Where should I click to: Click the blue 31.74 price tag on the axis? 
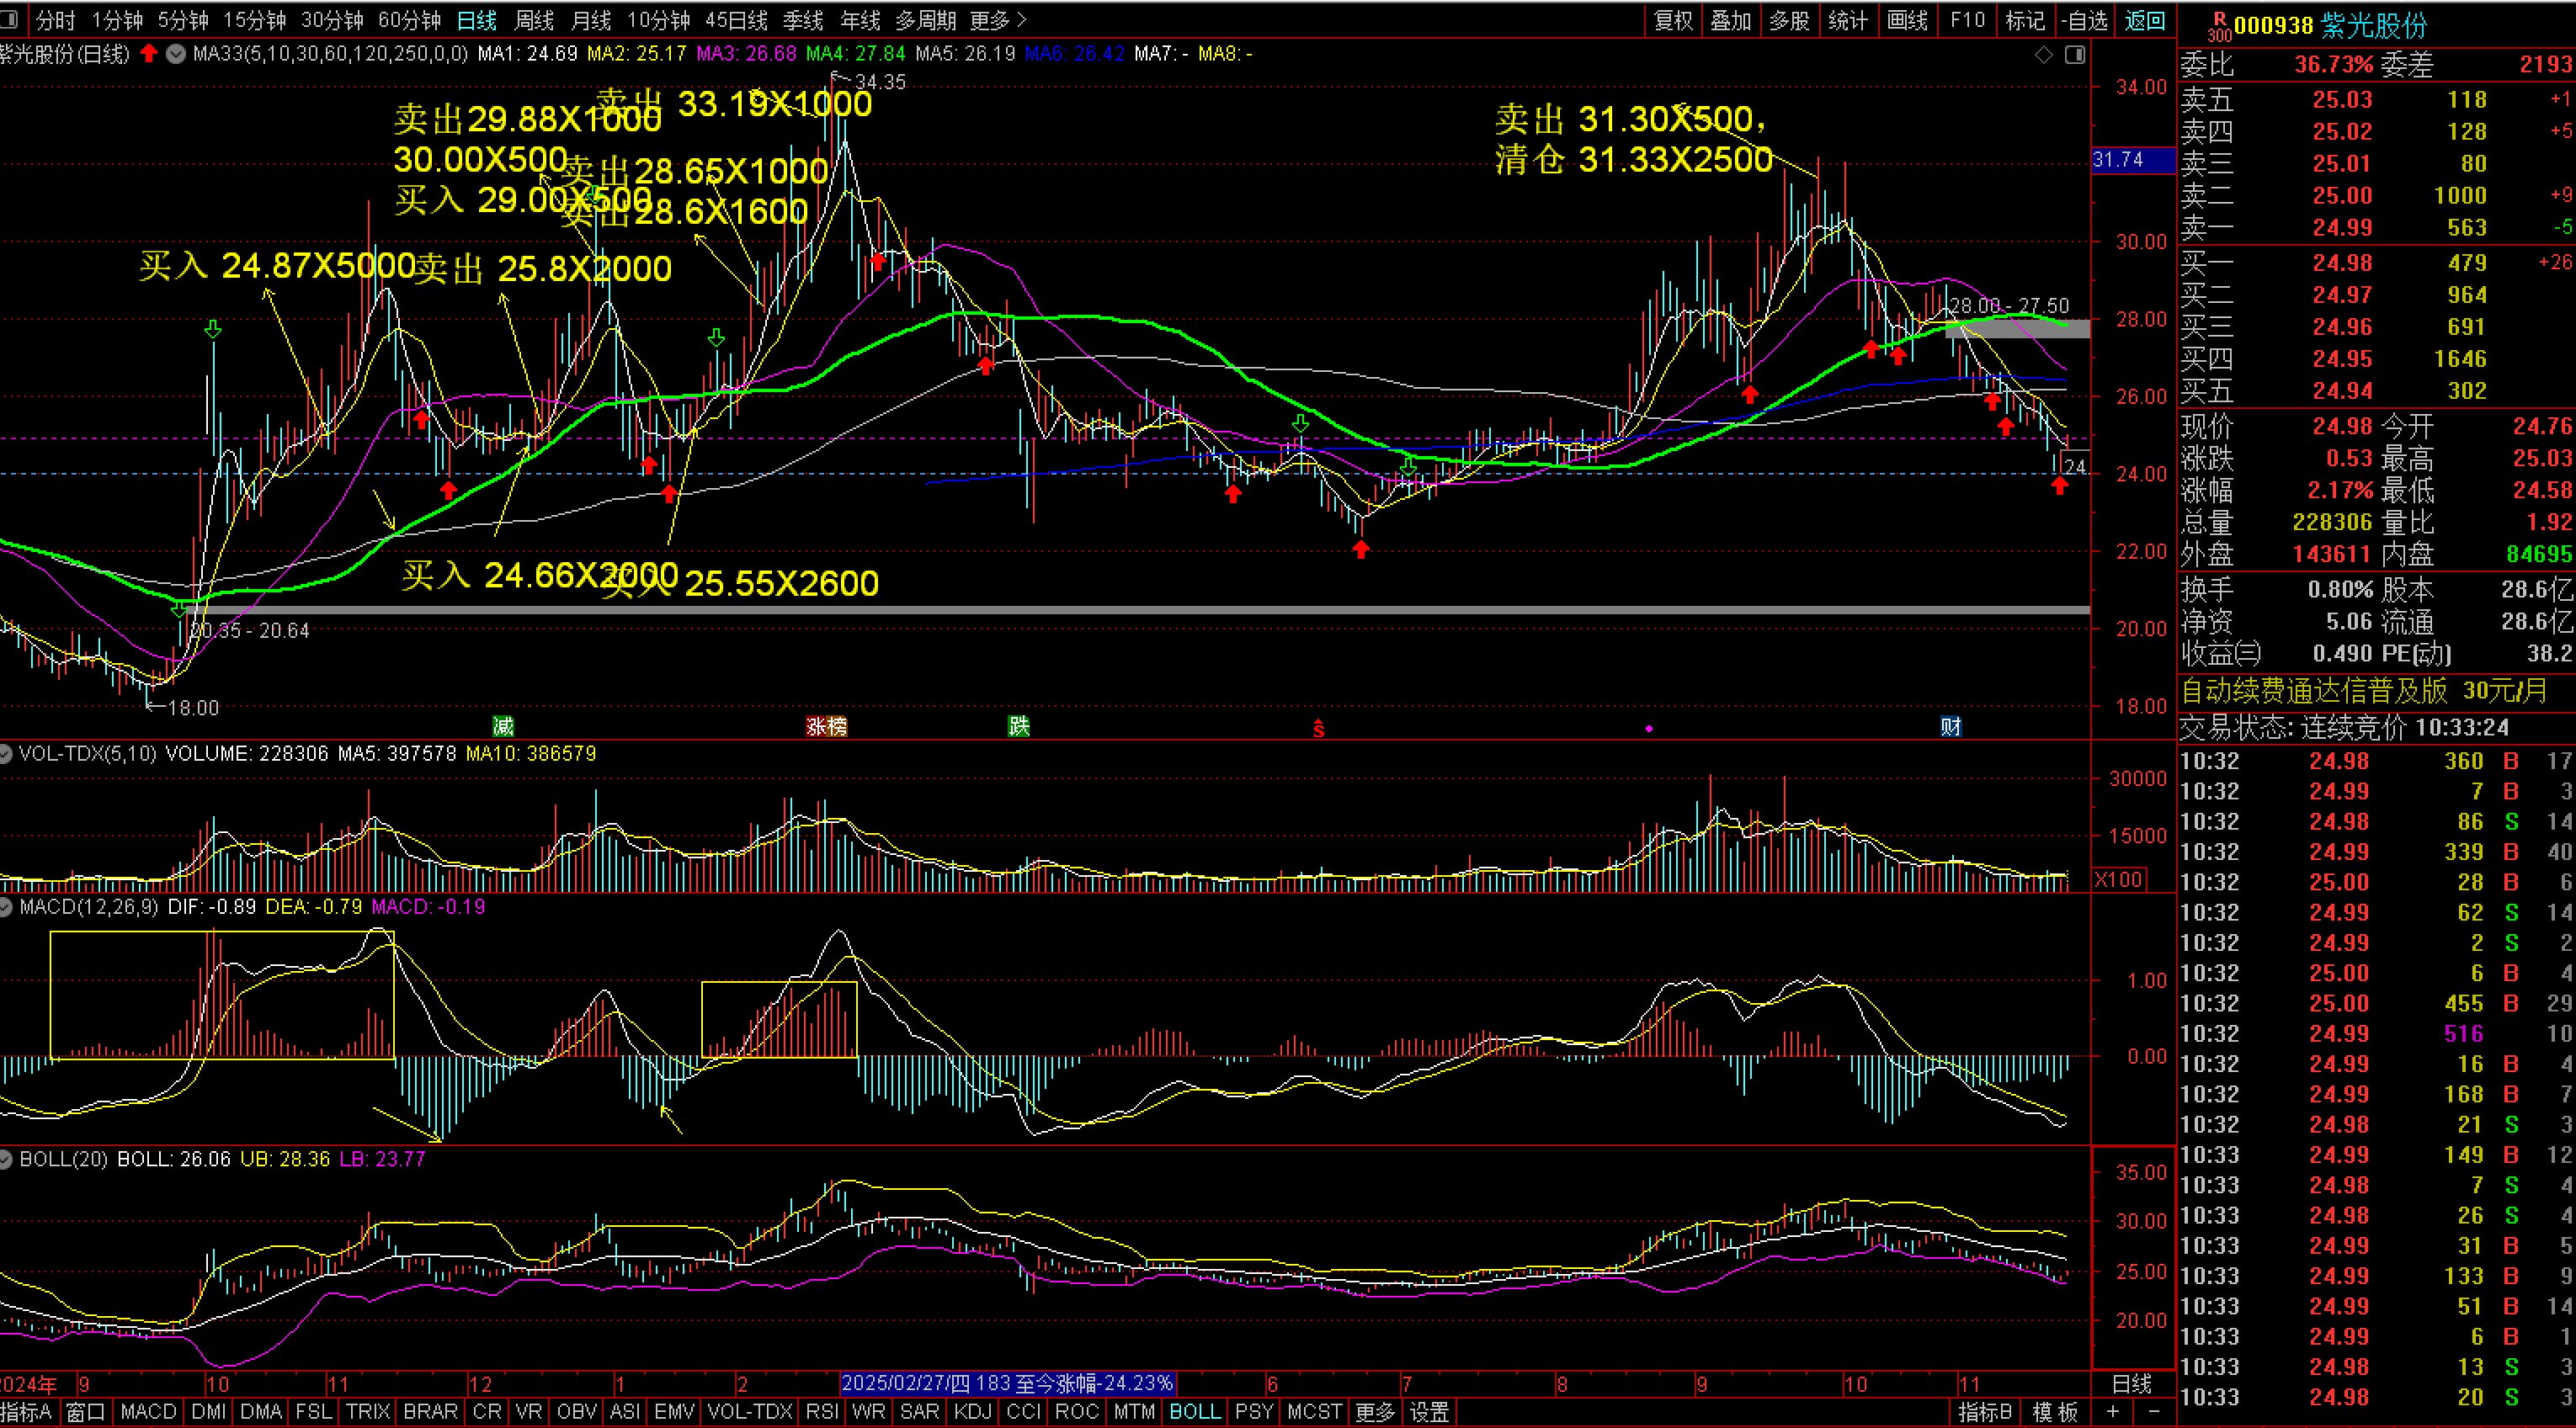pos(2118,160)
